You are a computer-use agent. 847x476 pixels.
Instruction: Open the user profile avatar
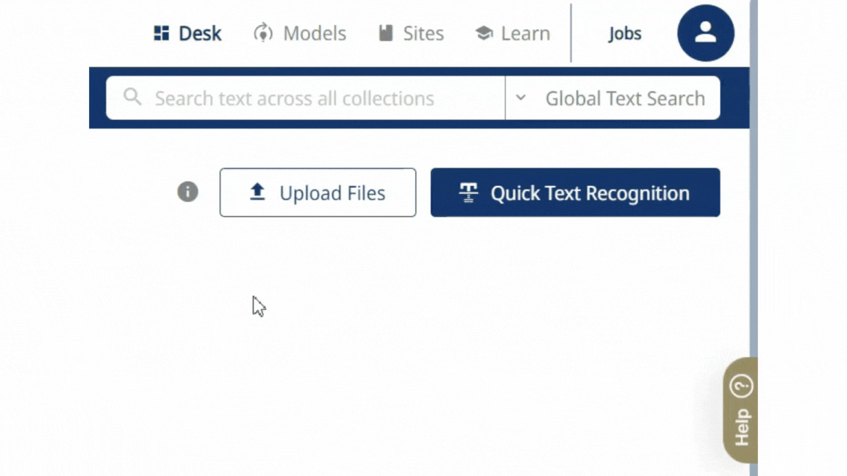(x=705, y=33)
